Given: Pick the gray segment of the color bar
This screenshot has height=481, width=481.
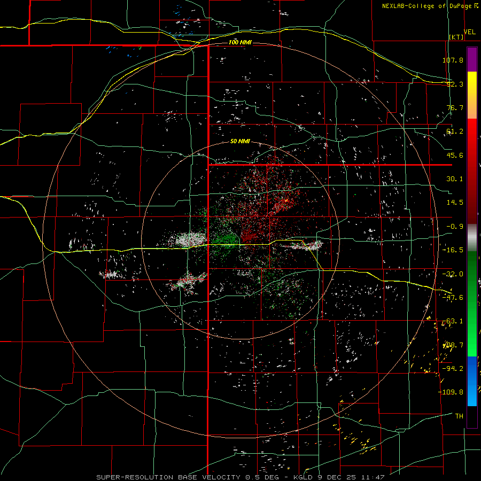Looking at the screenshot, I should (x=472, y=238).
